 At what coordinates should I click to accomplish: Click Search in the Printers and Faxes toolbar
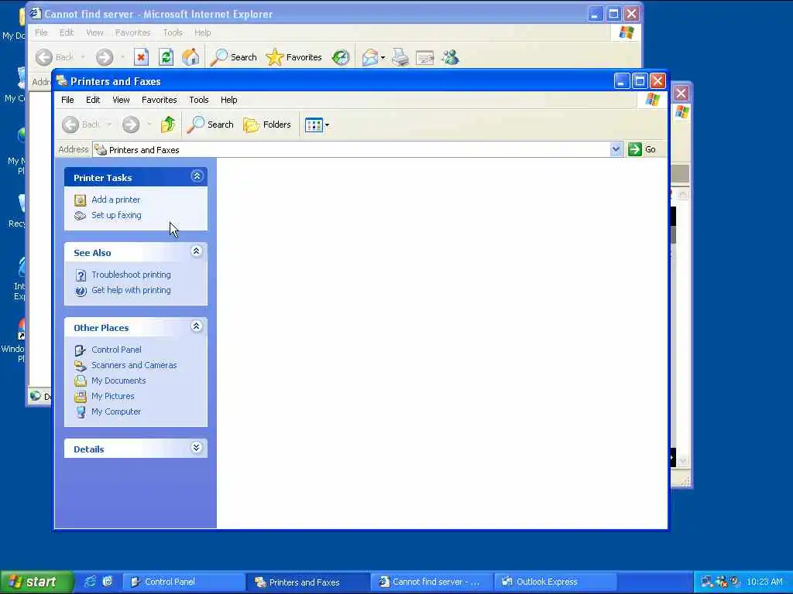click(x=211, y=125)
